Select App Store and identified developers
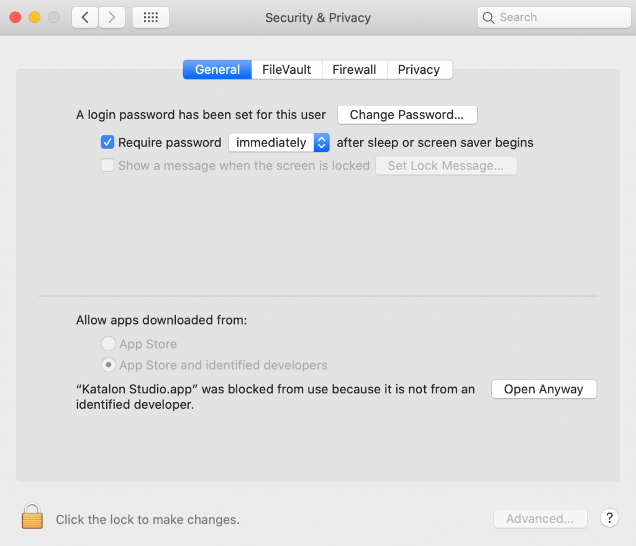 (108, 365)
